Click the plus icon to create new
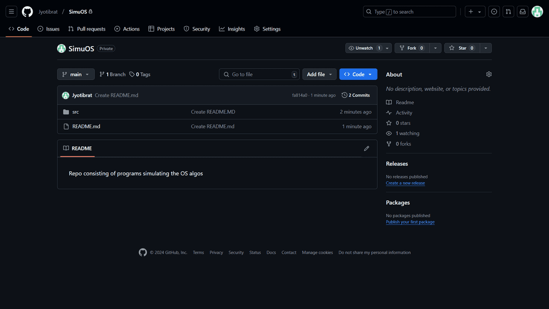The width and height of the screenshot is (549, 309). (471, 12)
